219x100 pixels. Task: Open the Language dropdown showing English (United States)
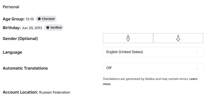153,52
